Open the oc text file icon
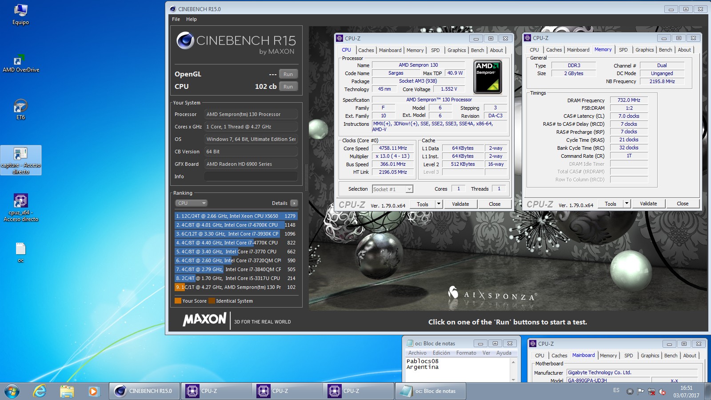Viewport: 711px width, 400px height. [20, 252]
